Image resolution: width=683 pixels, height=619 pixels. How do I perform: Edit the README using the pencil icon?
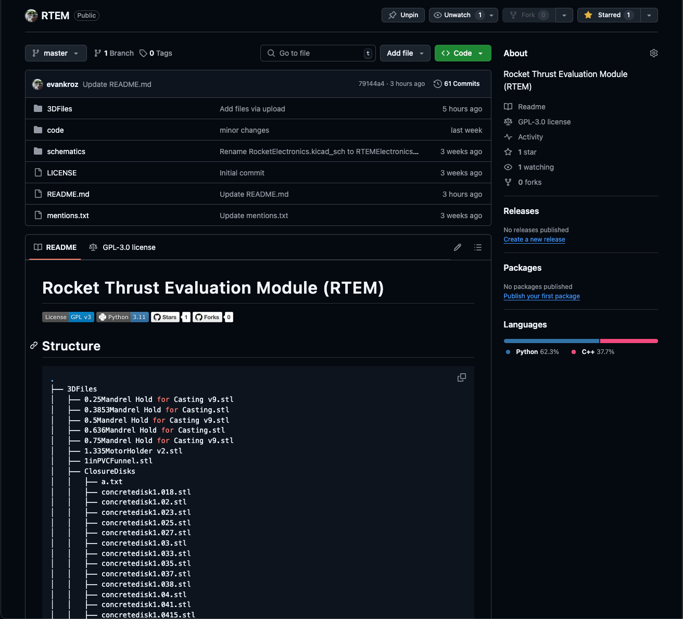click(x=458, y=247)
